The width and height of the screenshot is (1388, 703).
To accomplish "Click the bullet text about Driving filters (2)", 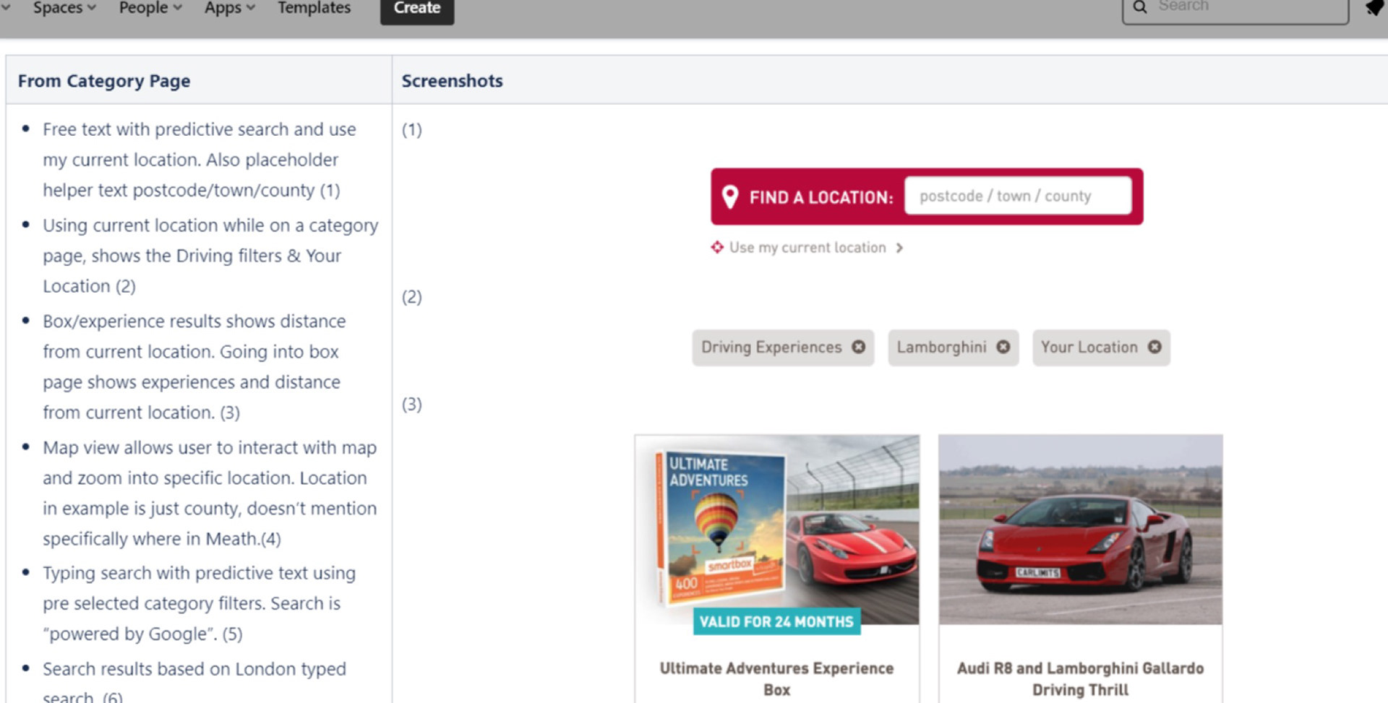I will (210, 256).
